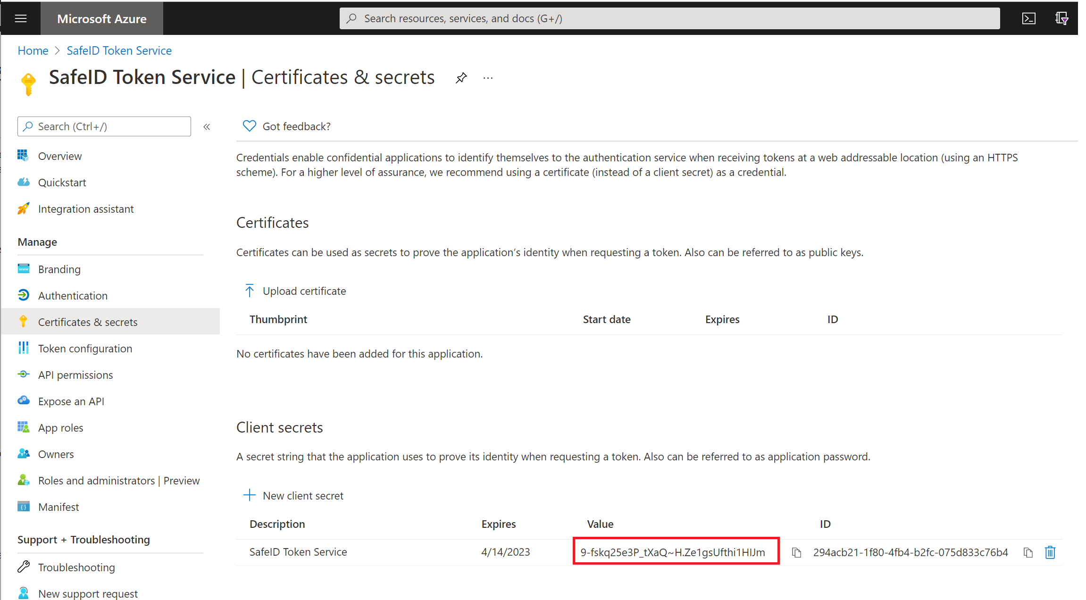Open the Manifest menu item
Screen dimensions: 1086x600
point(58,507)
